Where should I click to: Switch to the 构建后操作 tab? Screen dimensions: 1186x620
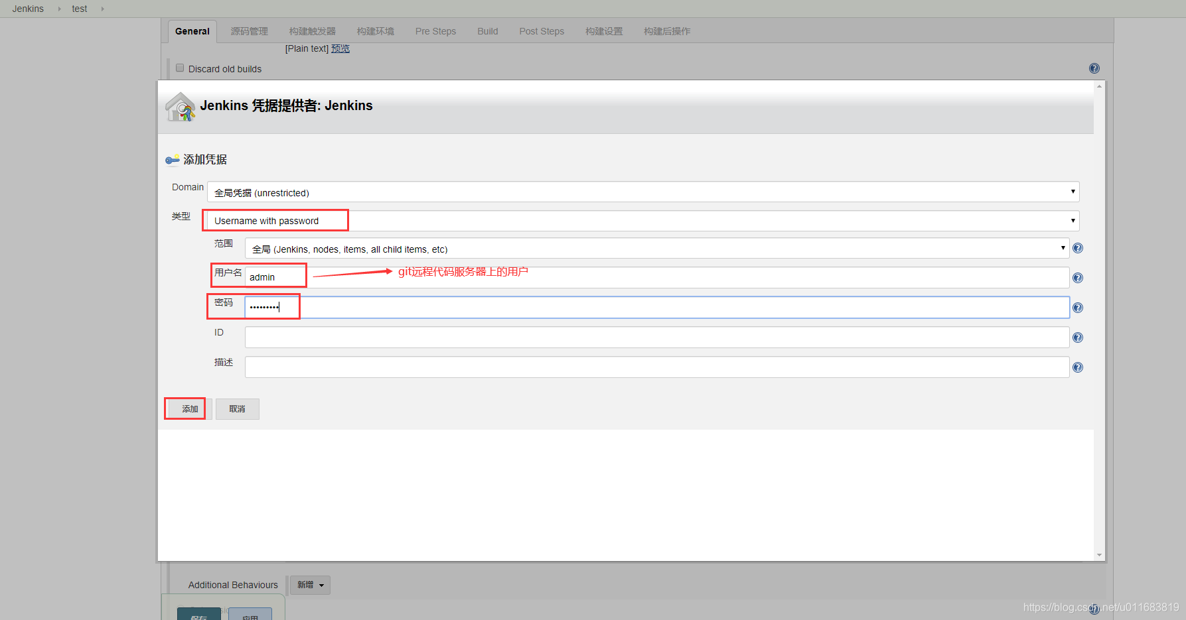point(667,31)
